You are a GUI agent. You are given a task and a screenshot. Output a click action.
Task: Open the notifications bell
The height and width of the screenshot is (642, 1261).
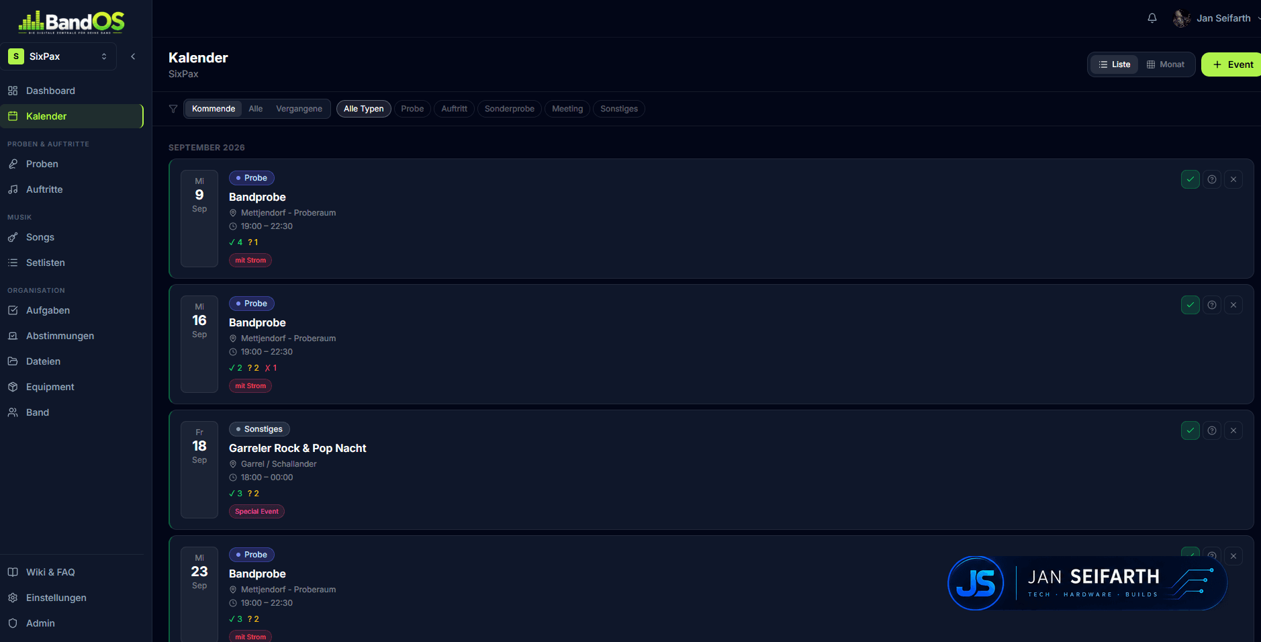(1152, 18)
